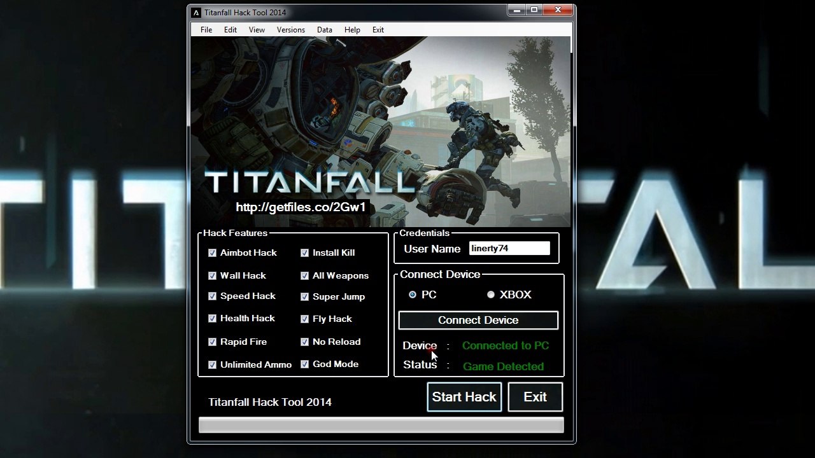Toggle the God Mode checkbox
The width and height of the screenshot is (815, 458).
[304, 364]
